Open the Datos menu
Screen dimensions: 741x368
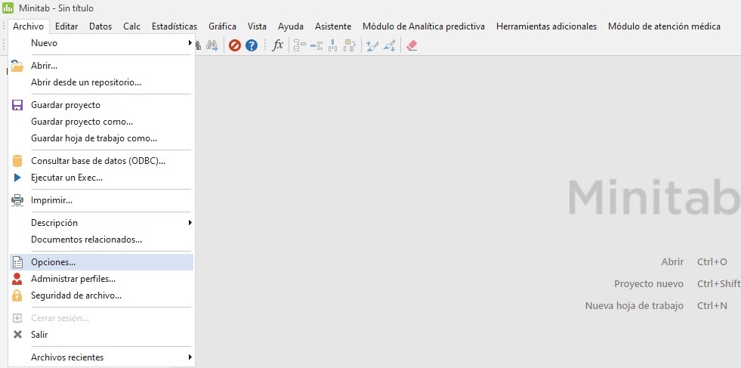click(100, 26)
